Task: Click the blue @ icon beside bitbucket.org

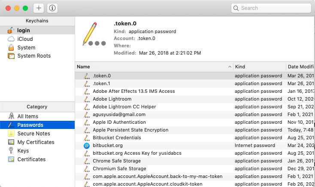Action: 87,146
